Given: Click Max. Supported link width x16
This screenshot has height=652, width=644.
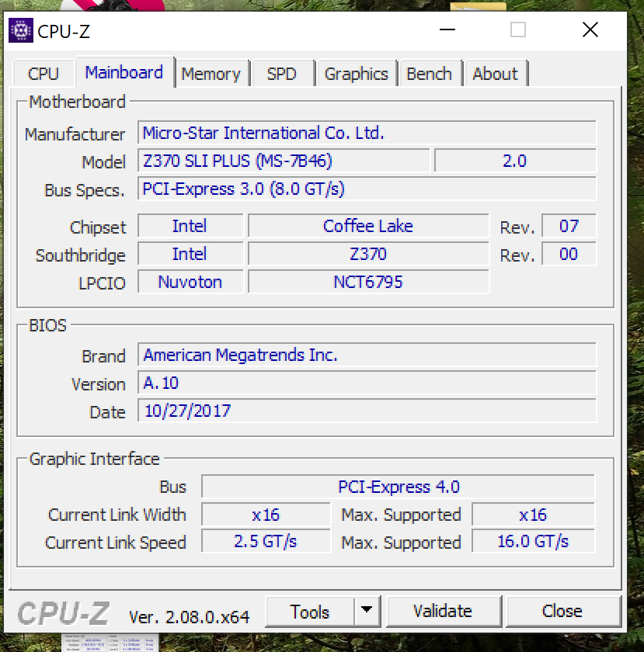Looking at the screenshot, I should [x=533, y=515].
